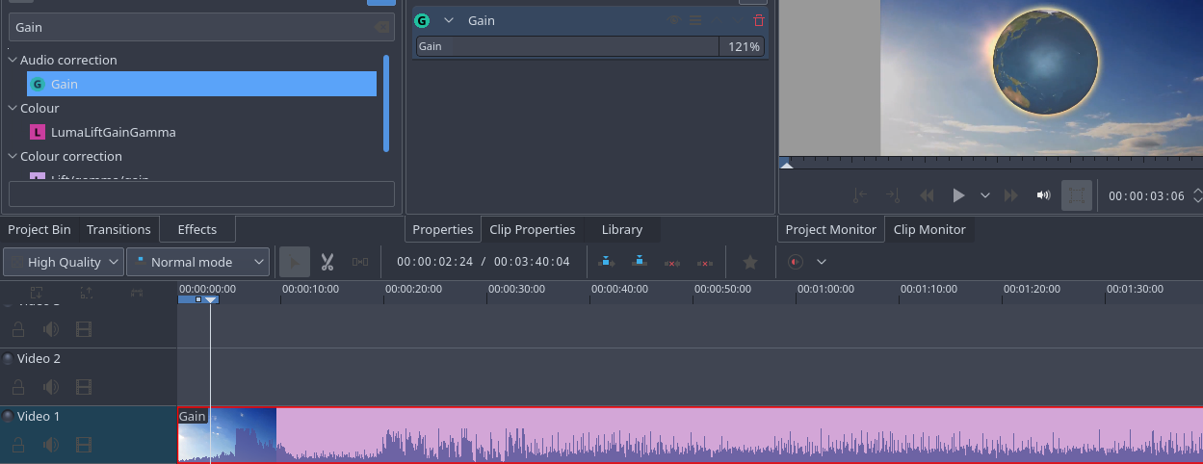Switch to the Effects tab
The width and height of the screenshot is (1203, 464).
click(x=197, y=229)
